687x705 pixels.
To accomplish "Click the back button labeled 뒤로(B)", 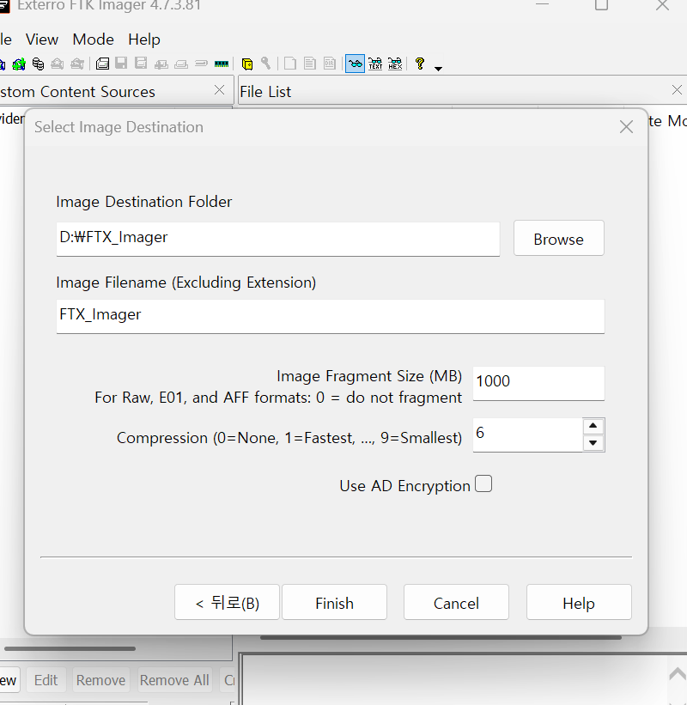I will [x=227, y=603].
